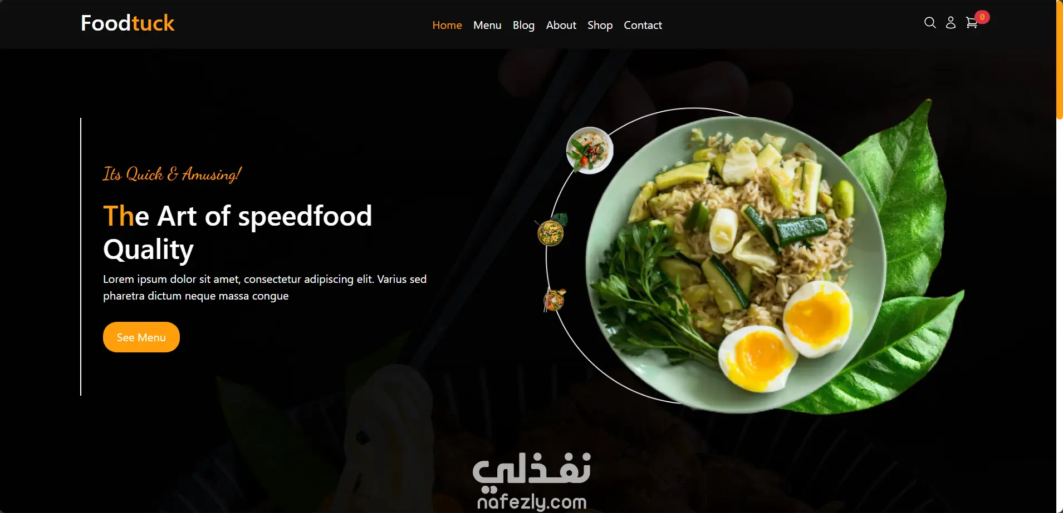Open the search magnifier icon
1063x513 pixels.
[x=930, y=23]
